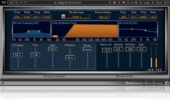Select the Plate 1 reverb type field
Image resolution: width=170 pixels, height=102 pixels.
pyautogui.click(x=77, y=16)
